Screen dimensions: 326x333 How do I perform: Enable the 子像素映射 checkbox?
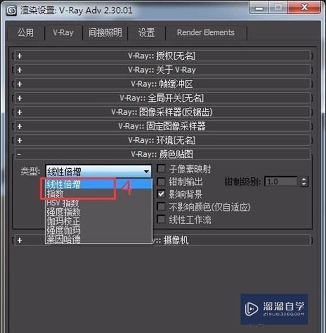[x=161, y=169]
